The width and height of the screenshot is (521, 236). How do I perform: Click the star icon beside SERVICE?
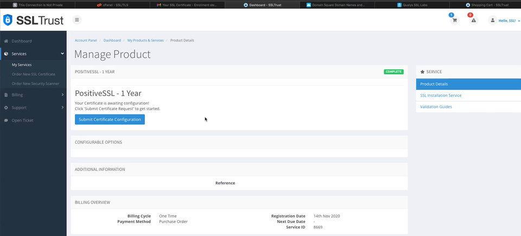pyautogui.click(x=422, y=72)
